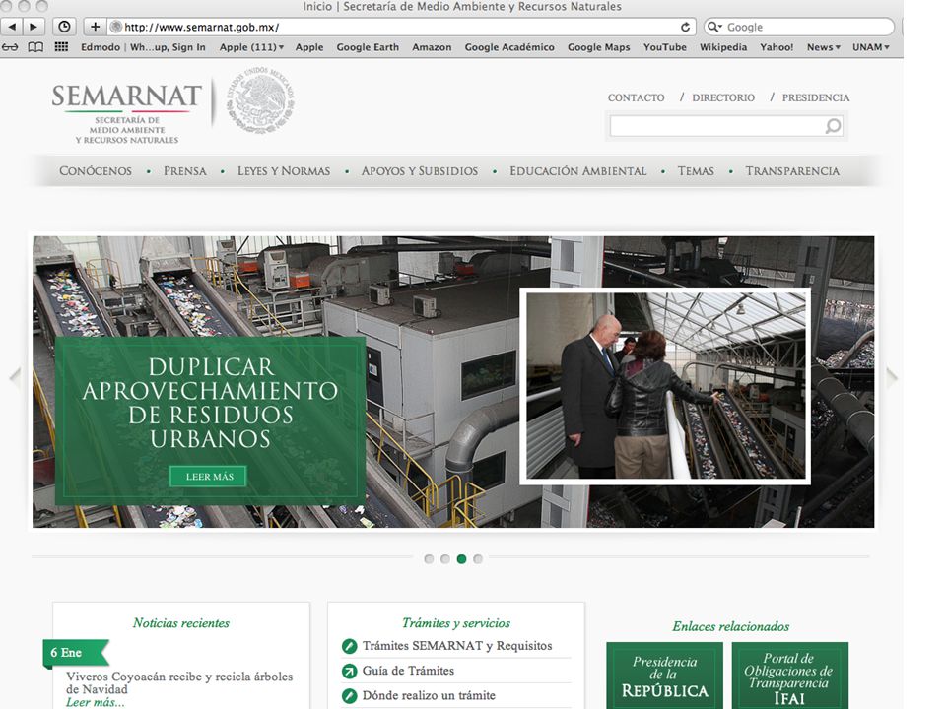Viewport: 946px width, 709px height.
Task: Expand the Apple (111) bookmarks folder
Action: 251,47
